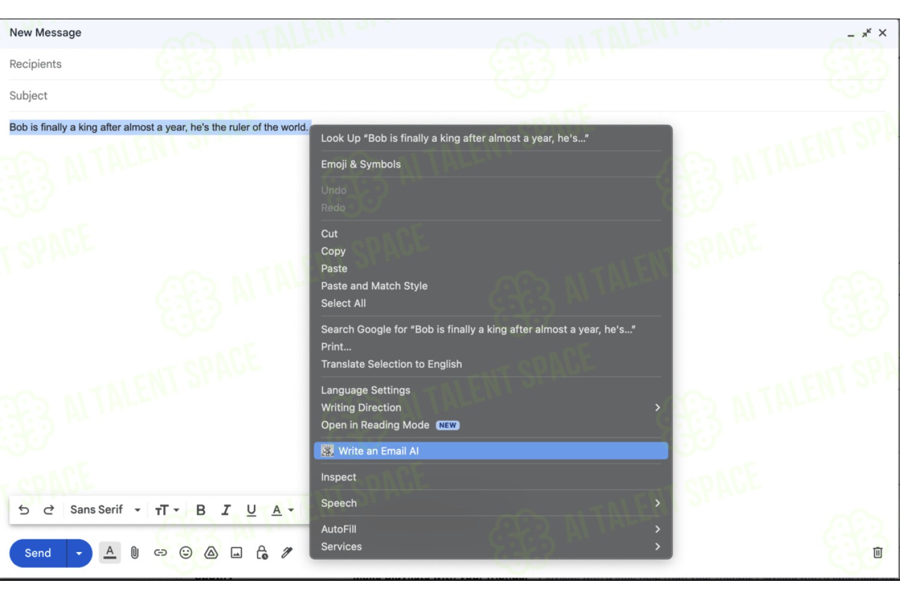Click the redo arrow in formatting toolbar
This screenshot has width=900, height=600.
click(49, 510)
